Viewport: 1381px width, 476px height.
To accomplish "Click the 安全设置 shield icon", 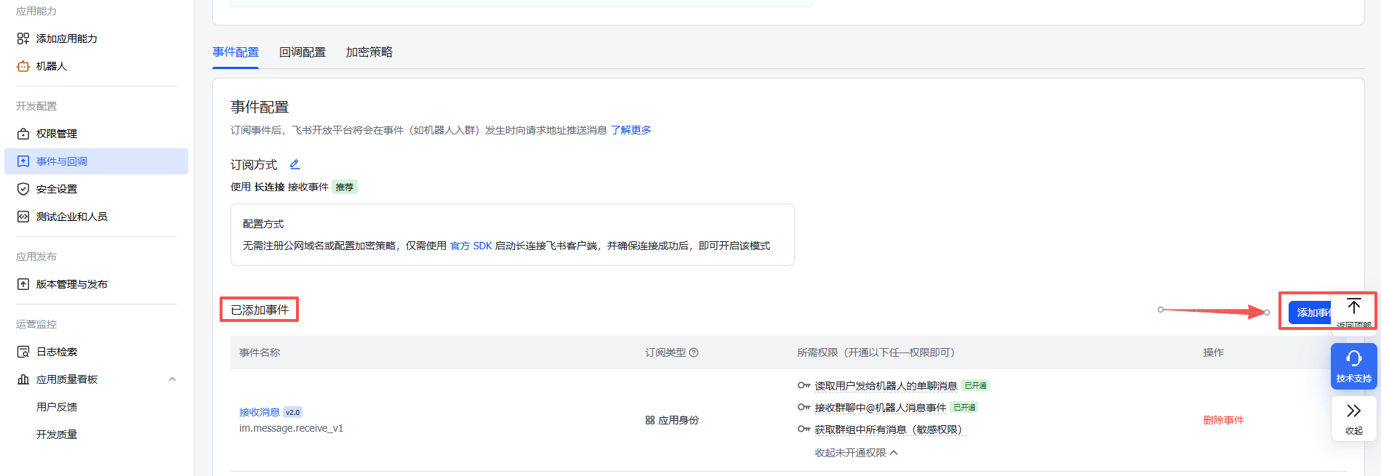I will point(23,189).
